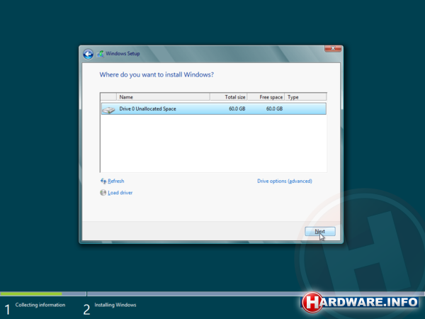Click the 60.0 GB free space value
Viewport: 425px width, 319px height.
click(274, 108)
